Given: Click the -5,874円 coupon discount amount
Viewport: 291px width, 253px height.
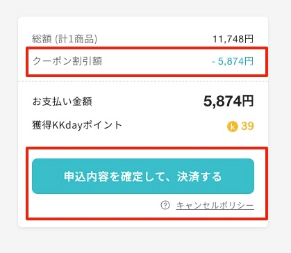Looking at the screenshot, I should (233, 61).
